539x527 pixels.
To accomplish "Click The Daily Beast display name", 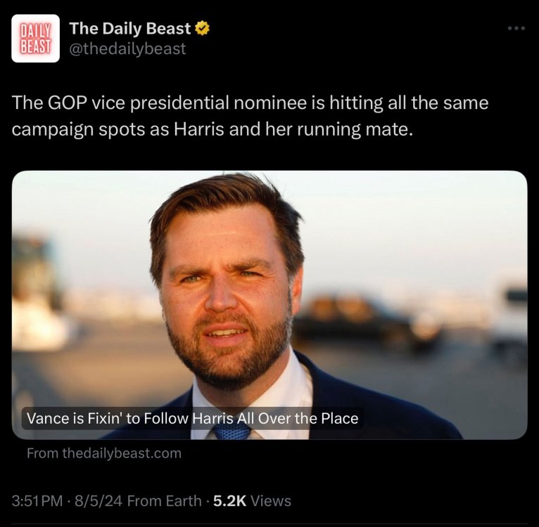I will [130, 29].
